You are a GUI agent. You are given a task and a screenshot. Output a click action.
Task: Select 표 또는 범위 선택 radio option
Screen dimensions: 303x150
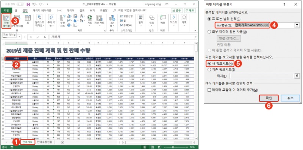224,19
